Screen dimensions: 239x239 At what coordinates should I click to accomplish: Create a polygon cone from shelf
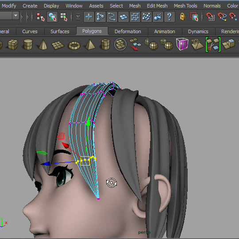pos(43,44)
